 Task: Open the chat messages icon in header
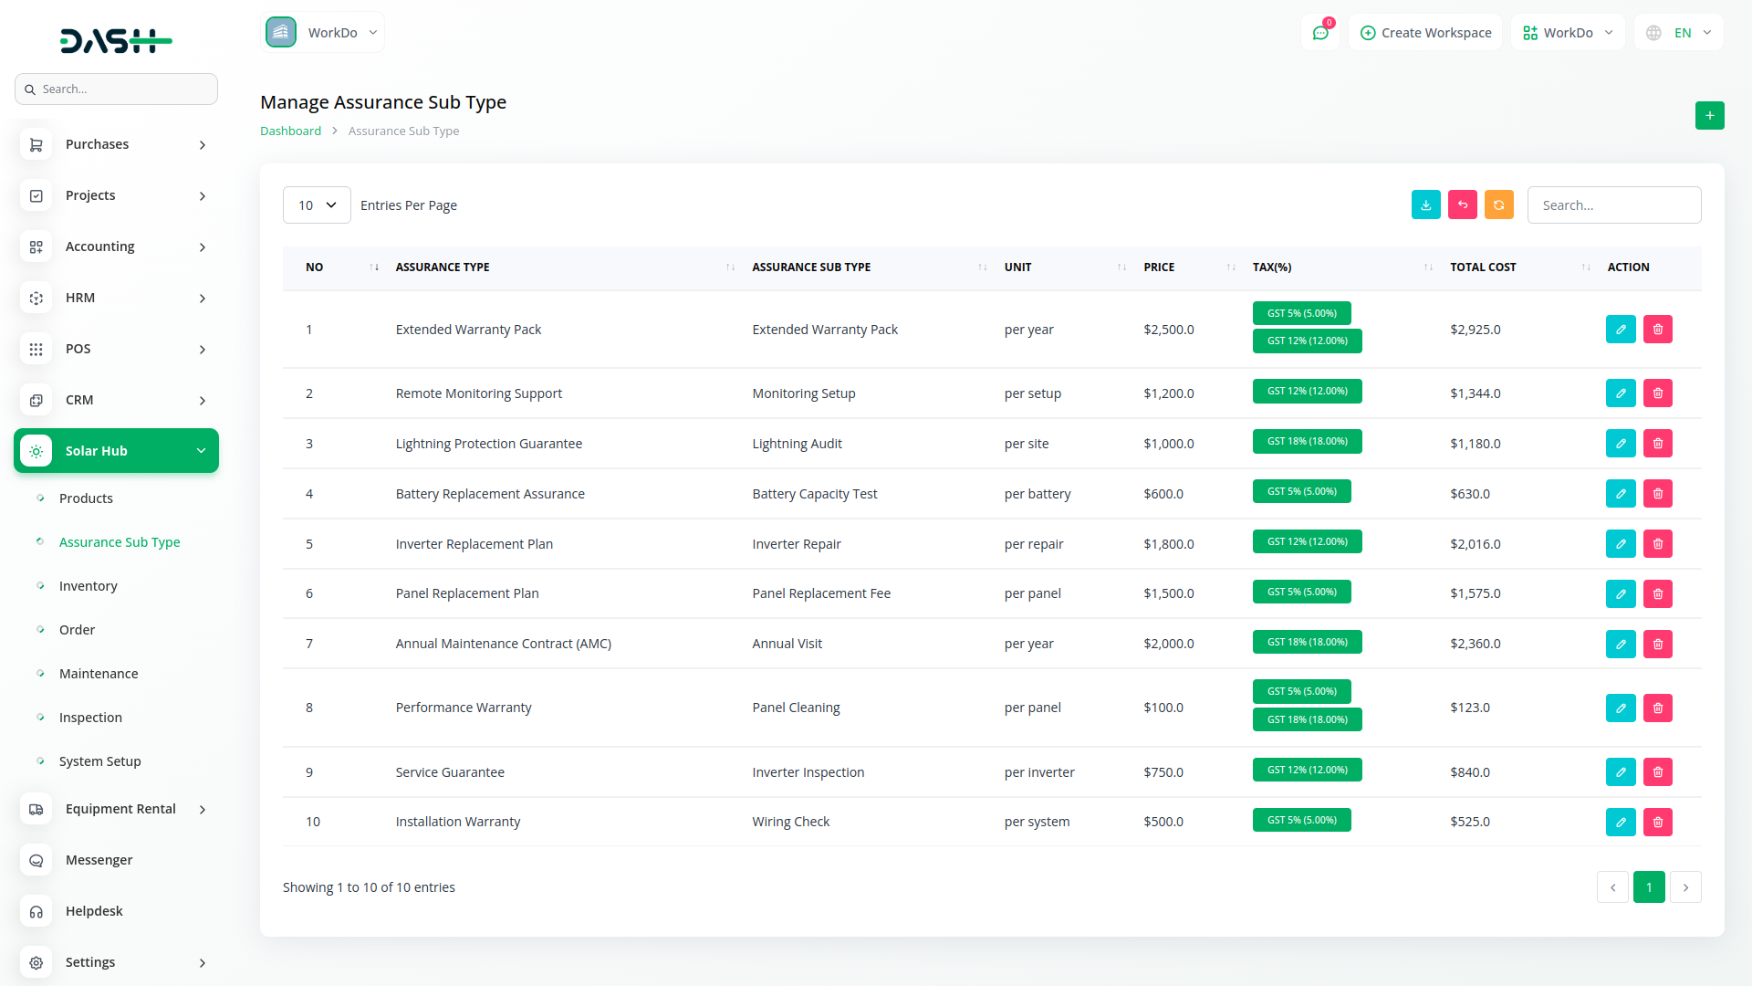click(x=1319, y=33)
